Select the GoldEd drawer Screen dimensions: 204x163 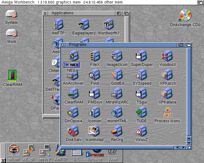click(117, 74)
